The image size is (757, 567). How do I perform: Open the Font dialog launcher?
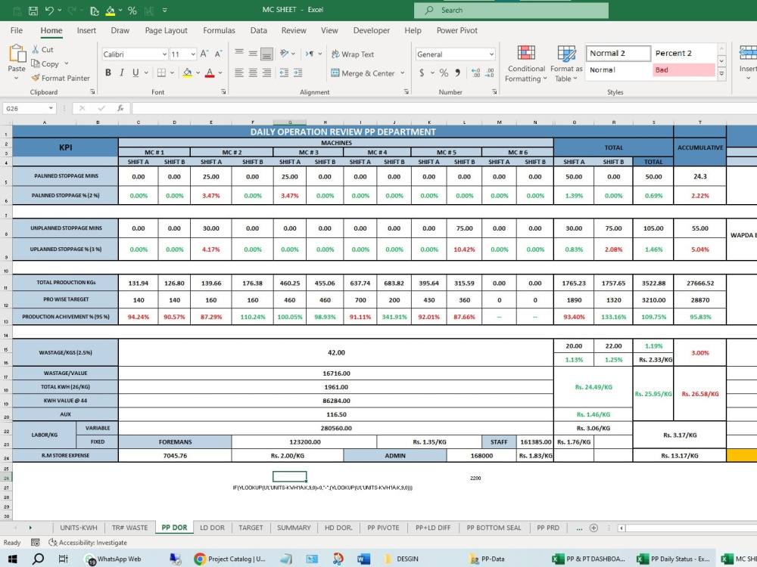[223, 91]
